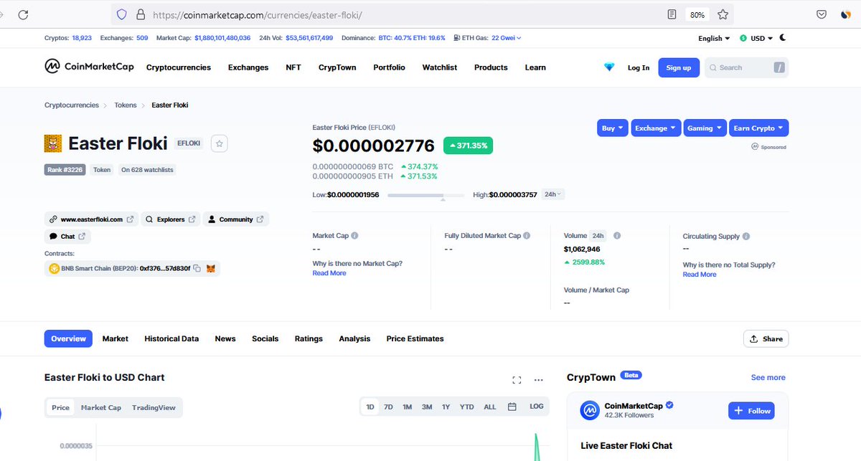Open the Gaming dropdown

[x=705, y=128]
